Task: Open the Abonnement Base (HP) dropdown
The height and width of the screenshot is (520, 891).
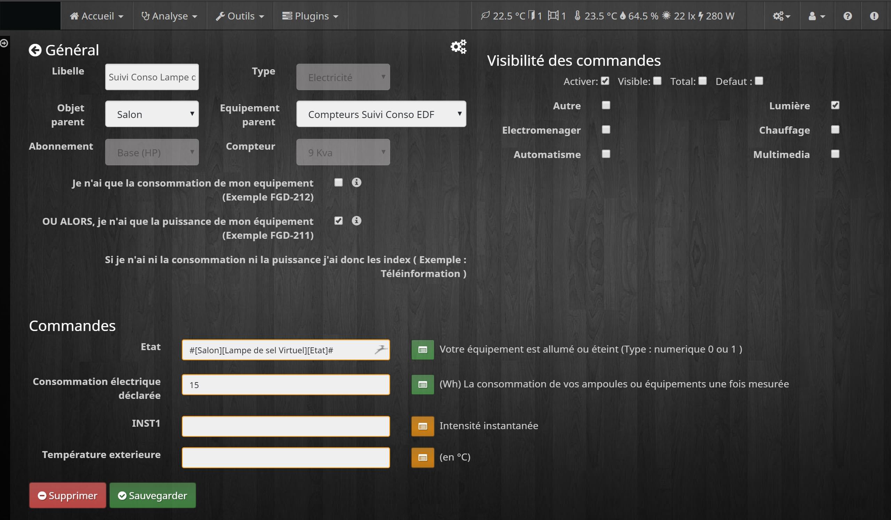Action: [x=152, y=152]
